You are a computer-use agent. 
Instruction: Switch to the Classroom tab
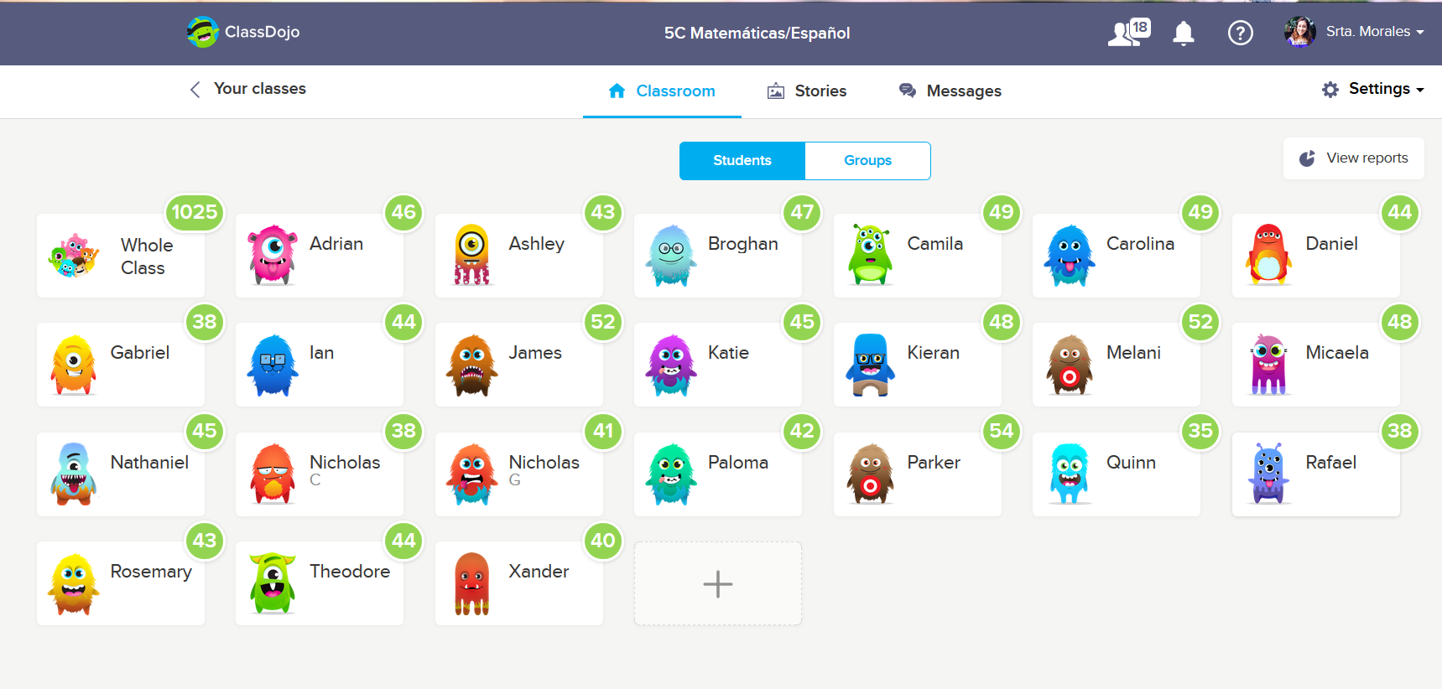point(662,91)
